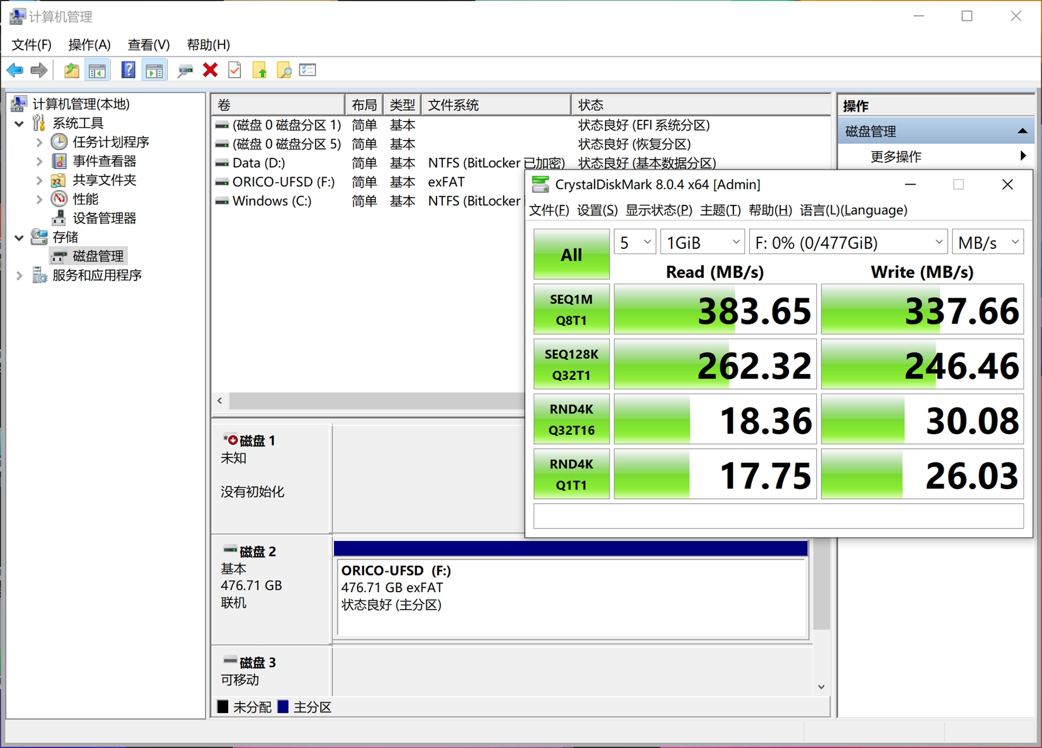Open the 1GiB test size dropdown
Screen dimensions: 1042x748
(x=702, y=243)
